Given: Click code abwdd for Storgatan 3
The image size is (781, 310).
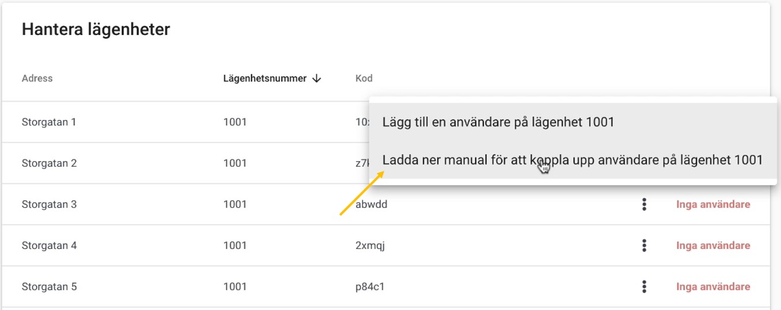Looking at the screenshot, I should 371,204.
